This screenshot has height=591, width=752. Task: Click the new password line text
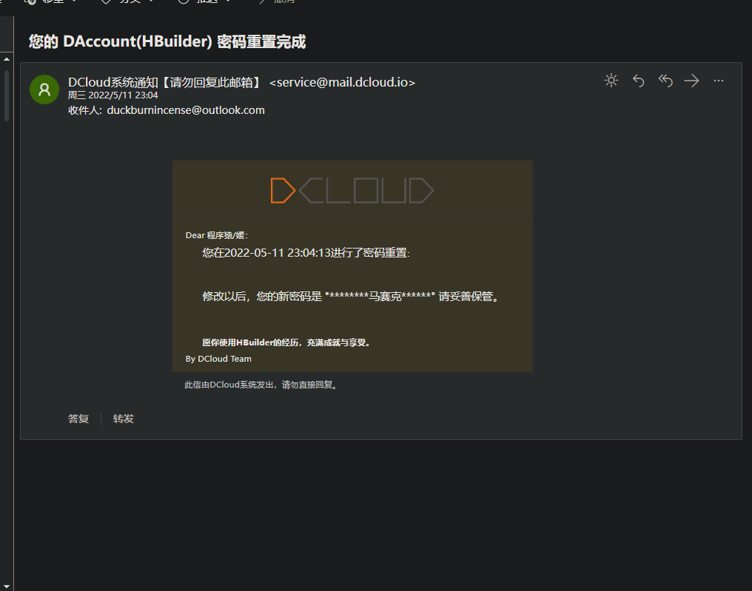pos(352,297)
